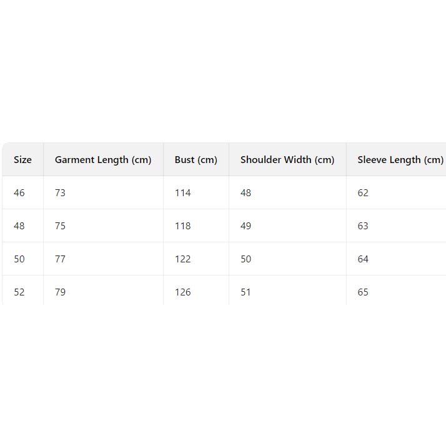446x446 pixels.
Task: Select the Bust (cm) column header
Action: coord(196,160)
